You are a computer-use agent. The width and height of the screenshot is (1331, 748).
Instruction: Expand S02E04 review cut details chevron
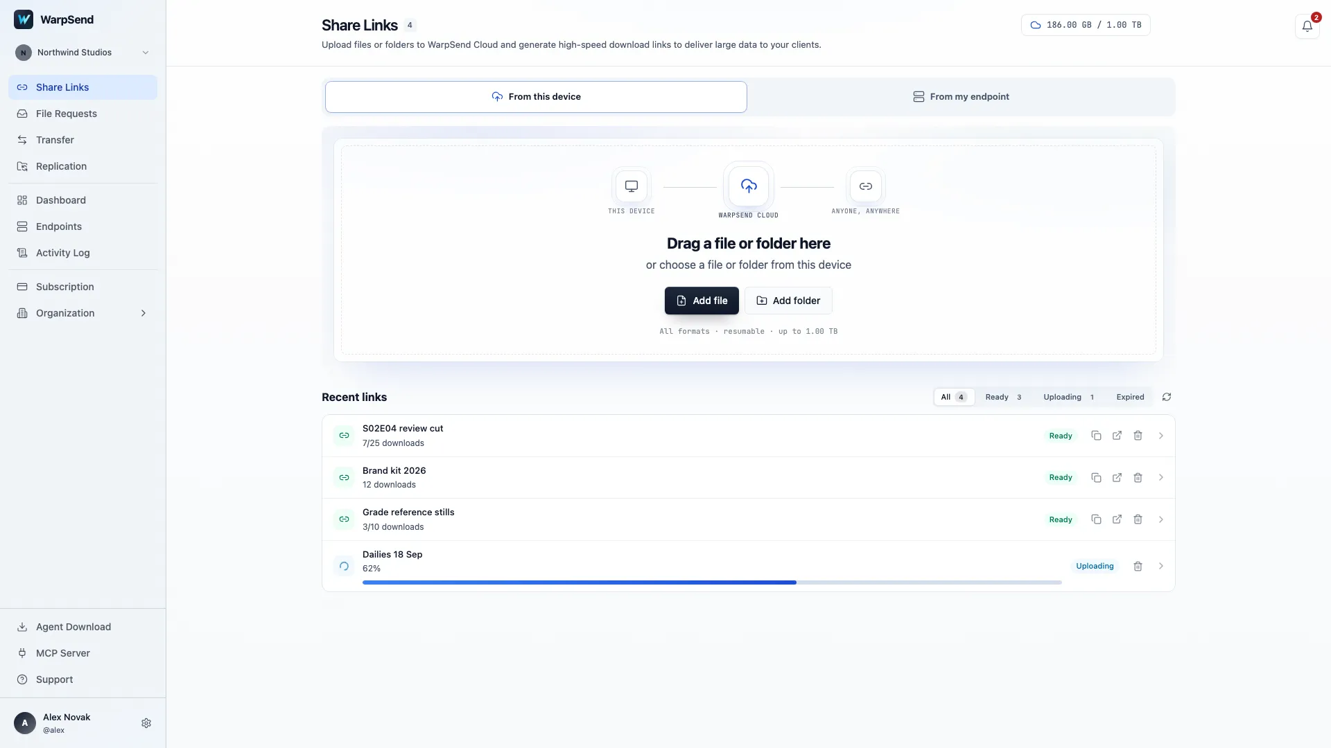point(1161,436)
